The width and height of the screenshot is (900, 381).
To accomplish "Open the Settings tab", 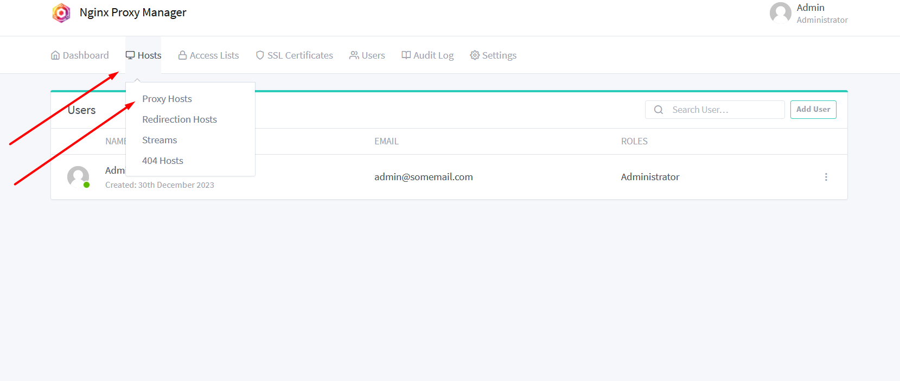I will [x=493, y=55].
